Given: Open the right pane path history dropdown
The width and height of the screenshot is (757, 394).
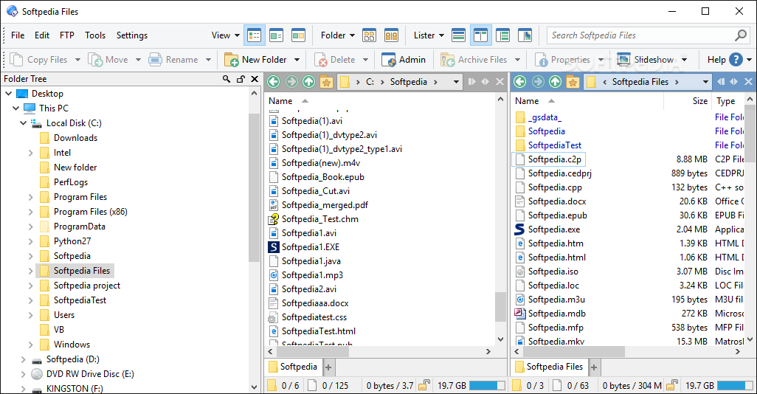Looking at the screenshot, I should click(x=705, y=82).
